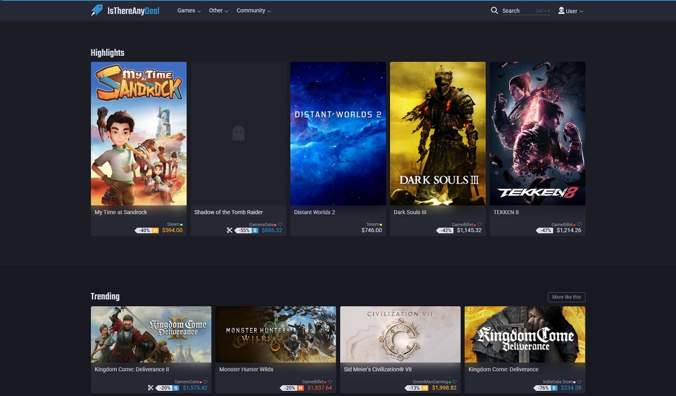Click the User profile avatar icon
Image resolution: width=676 pixels, height=396 pixels.
click(x=561, y=10)
